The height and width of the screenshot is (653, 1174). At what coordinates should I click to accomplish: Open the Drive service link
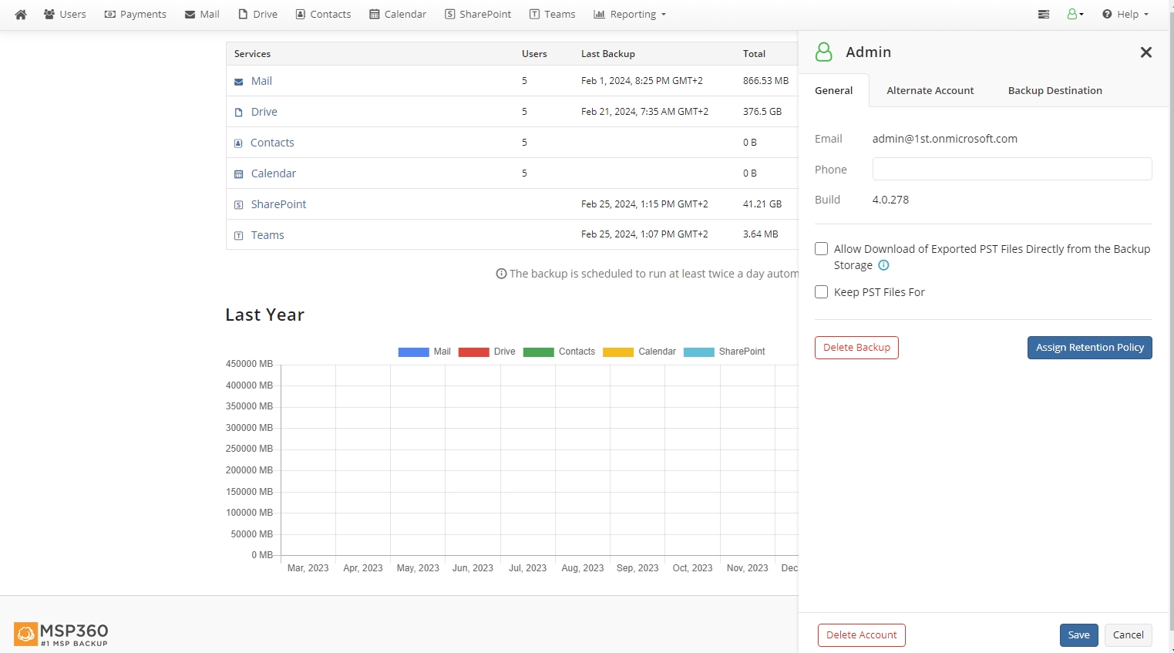[264, 112]
